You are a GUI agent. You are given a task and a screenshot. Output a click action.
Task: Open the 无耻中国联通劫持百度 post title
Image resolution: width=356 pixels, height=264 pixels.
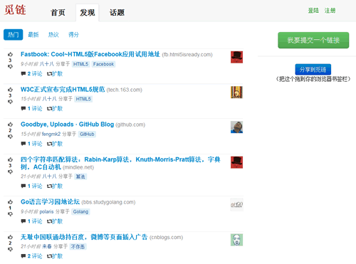click(84, 237)
